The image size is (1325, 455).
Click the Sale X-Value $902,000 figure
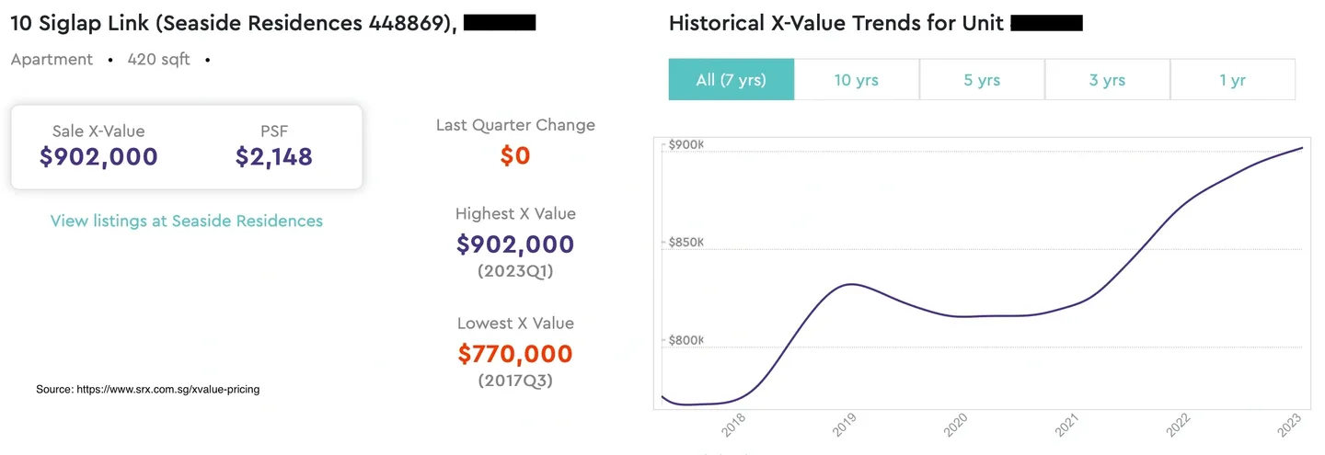pos(98,156)
